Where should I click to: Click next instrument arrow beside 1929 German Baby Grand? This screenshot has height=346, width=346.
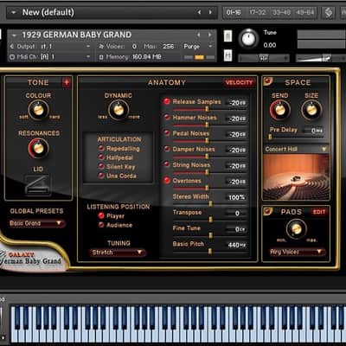click(209, 35)
